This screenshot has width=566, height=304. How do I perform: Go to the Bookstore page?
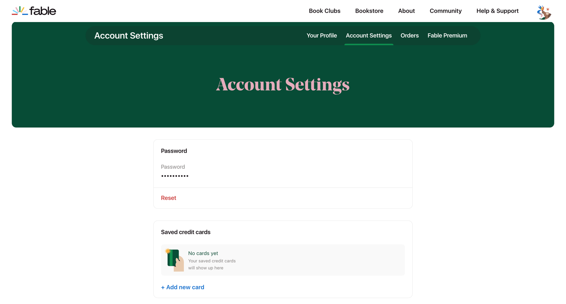pyautogui.click(x=369, y=11)
